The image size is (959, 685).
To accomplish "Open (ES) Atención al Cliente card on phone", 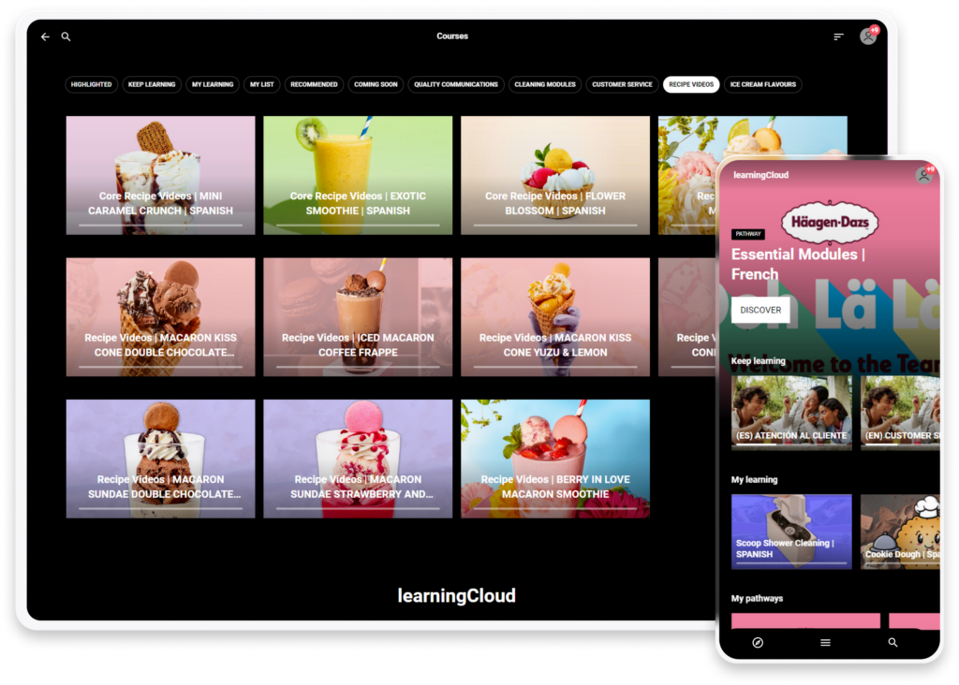I will [x=791, y=413].
